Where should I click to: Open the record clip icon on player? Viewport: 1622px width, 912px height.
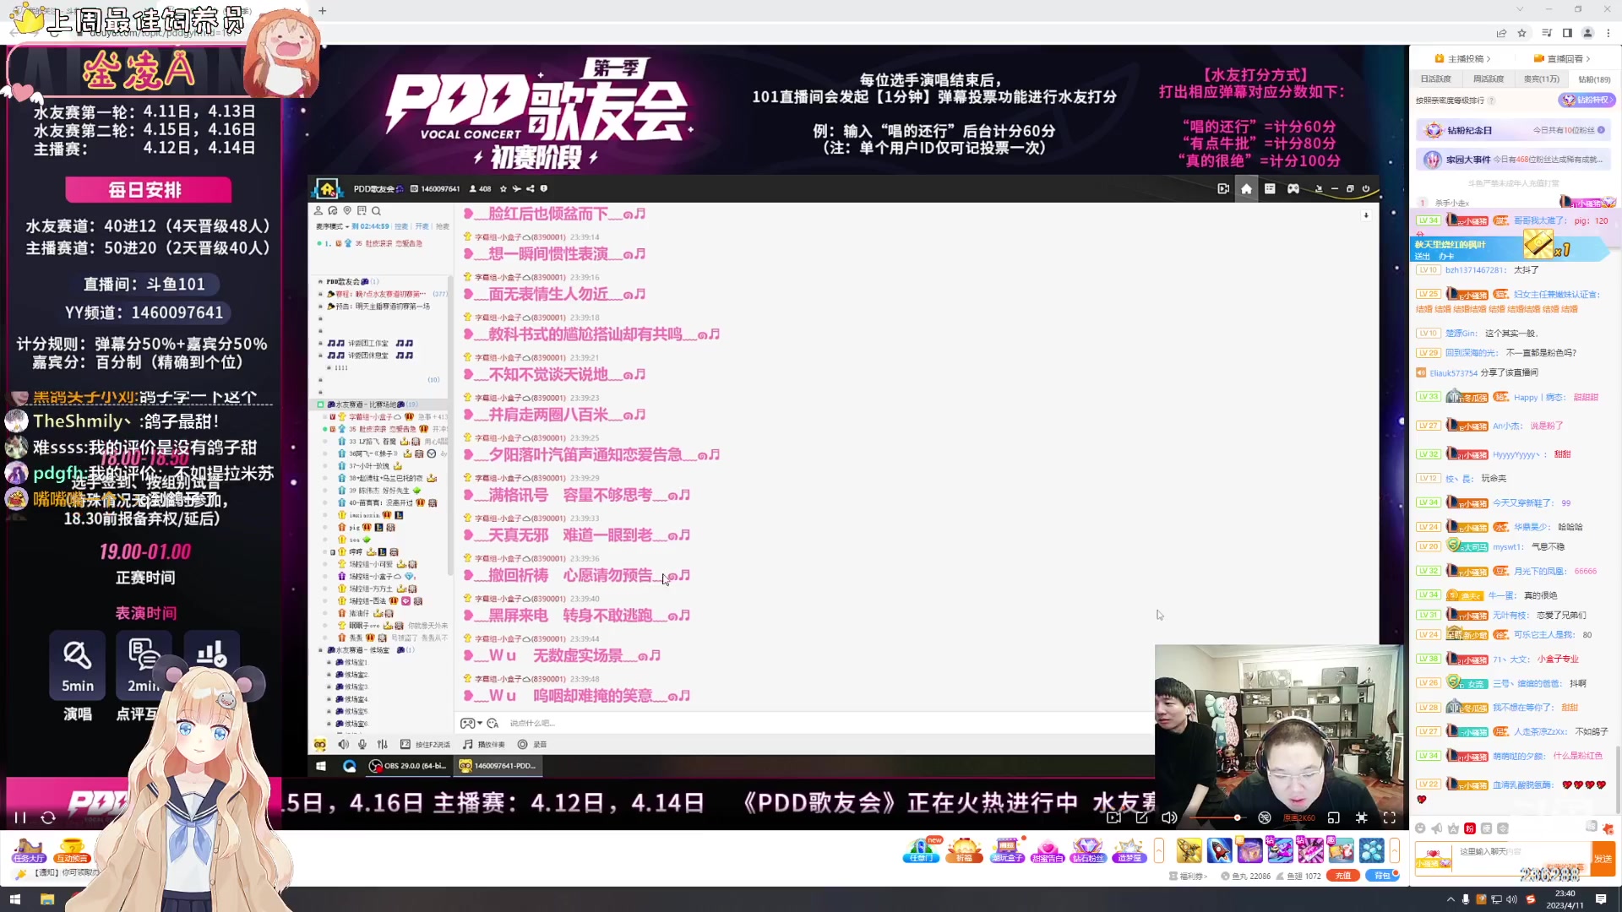coord(1114,817)
